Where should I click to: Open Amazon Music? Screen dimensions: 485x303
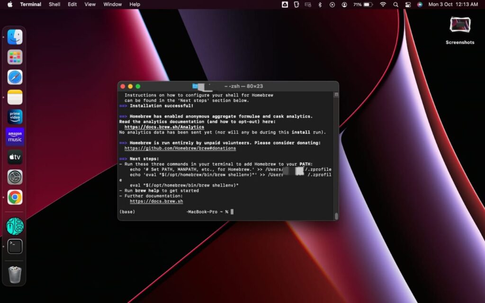pyautogui.click(x=15, y=136)
